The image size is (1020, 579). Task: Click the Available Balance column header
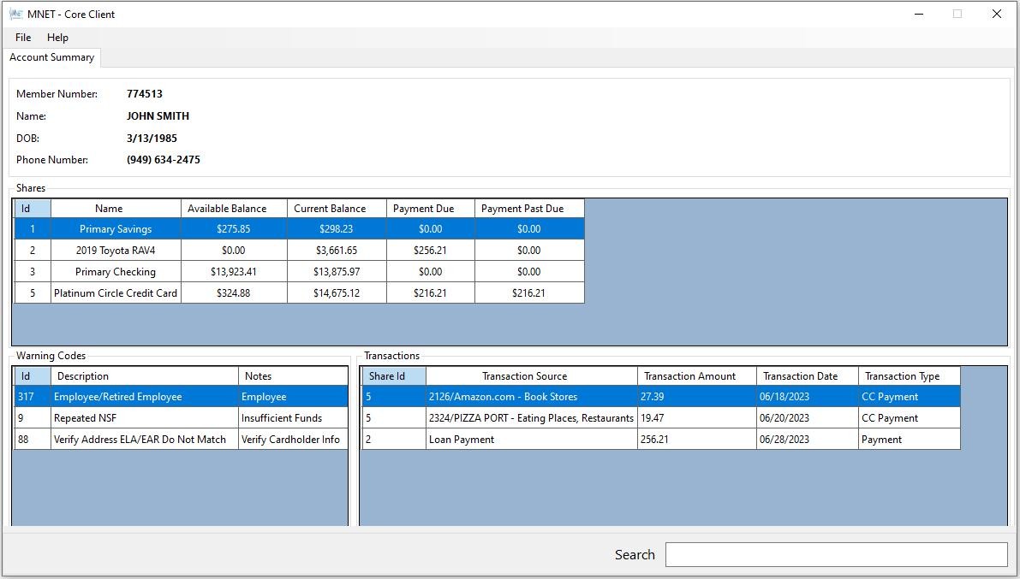click(234, 208)
